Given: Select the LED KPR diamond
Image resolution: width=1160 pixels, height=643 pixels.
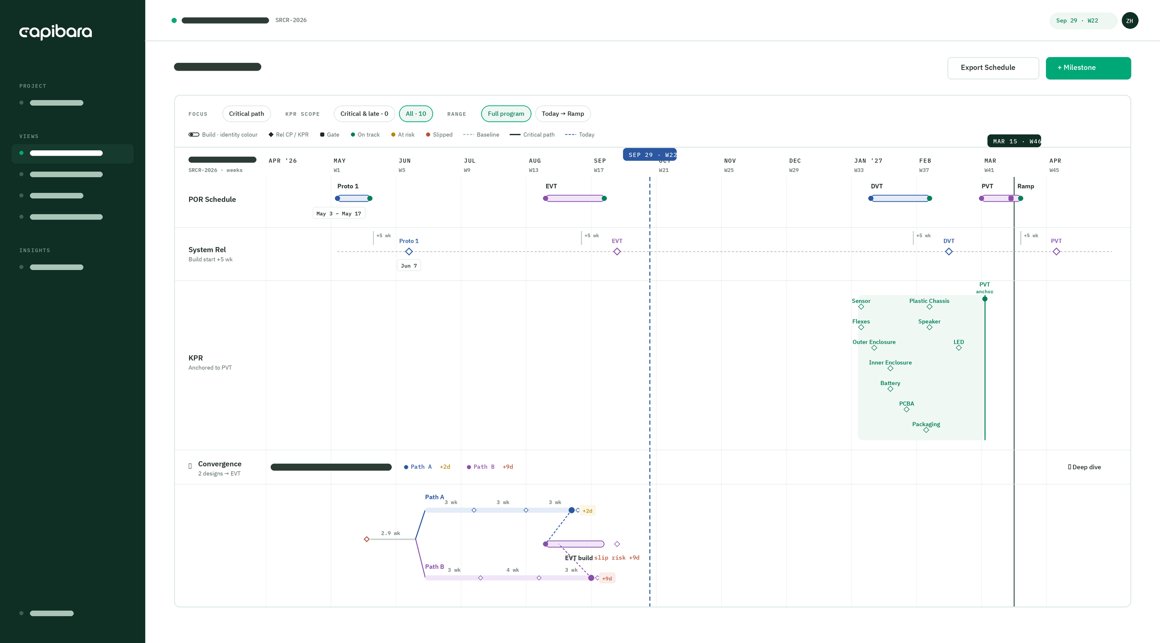Looking at the screenshot, I should coord(959,348).
